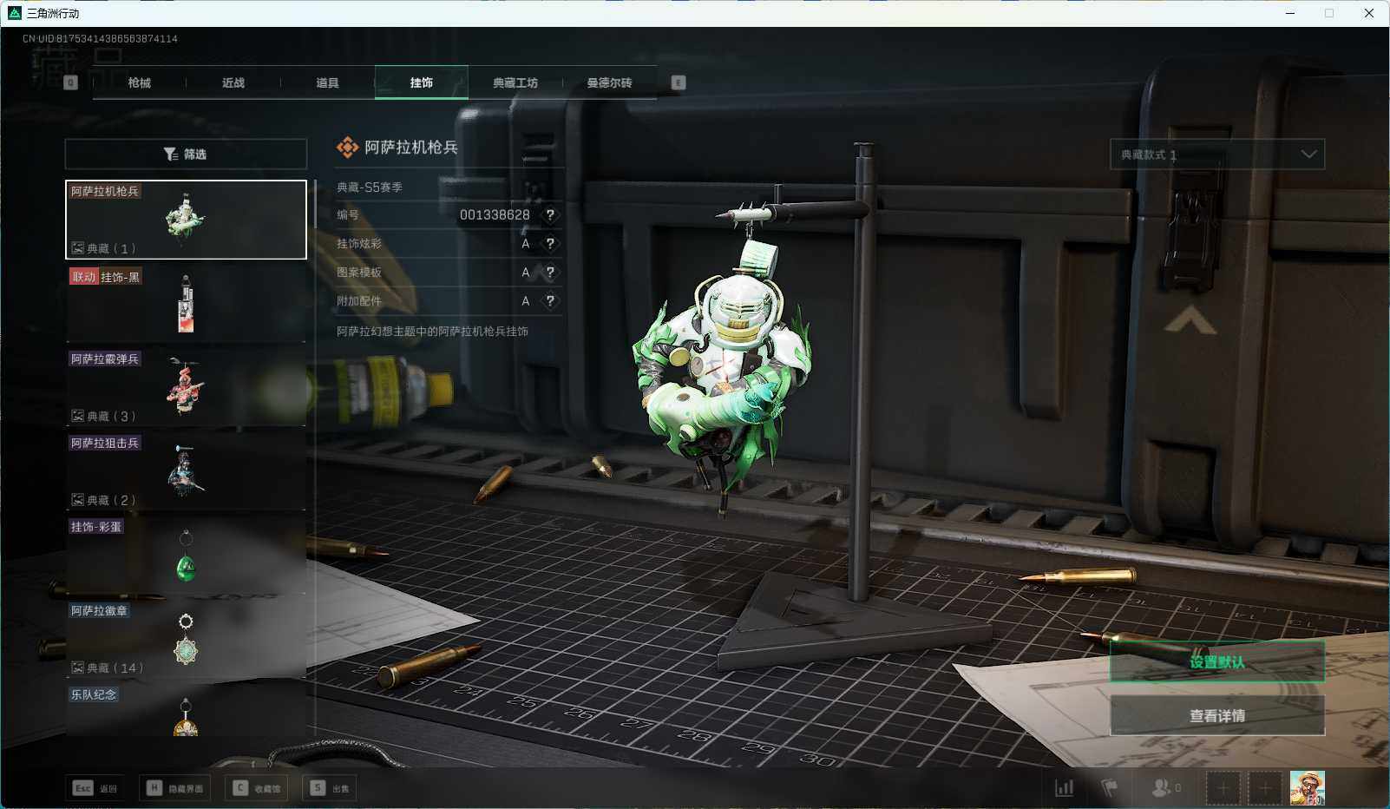Open the bar chart statistics icon

click(1064, 787)
